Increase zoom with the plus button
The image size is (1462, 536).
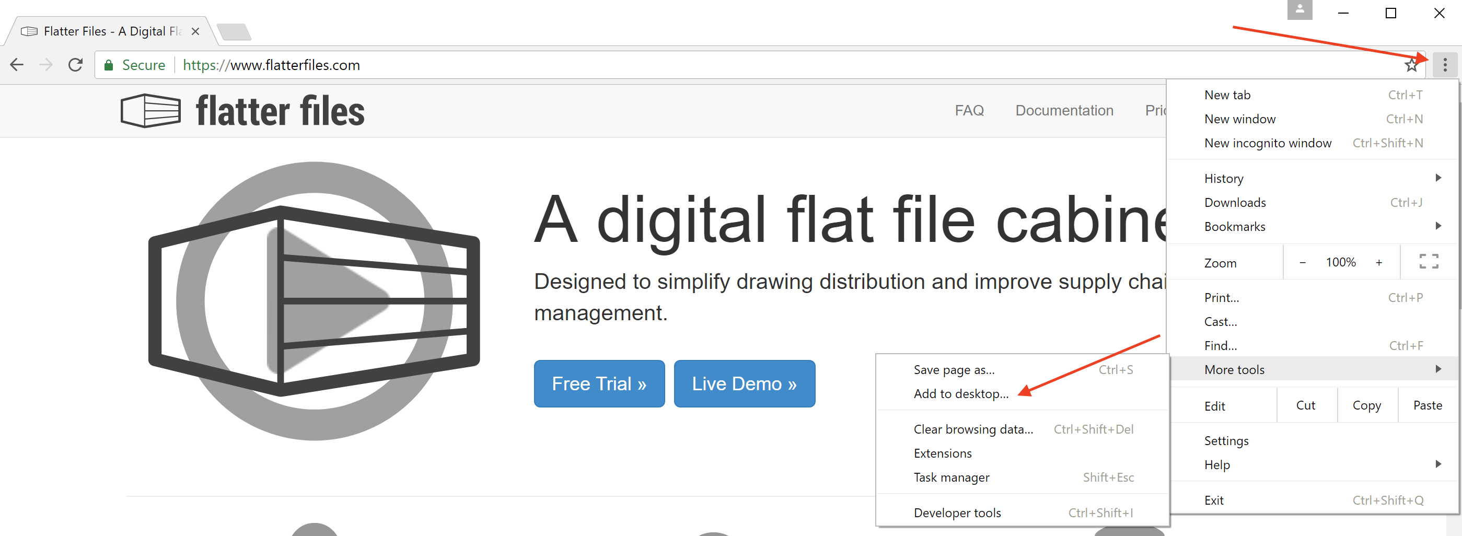1378,262
